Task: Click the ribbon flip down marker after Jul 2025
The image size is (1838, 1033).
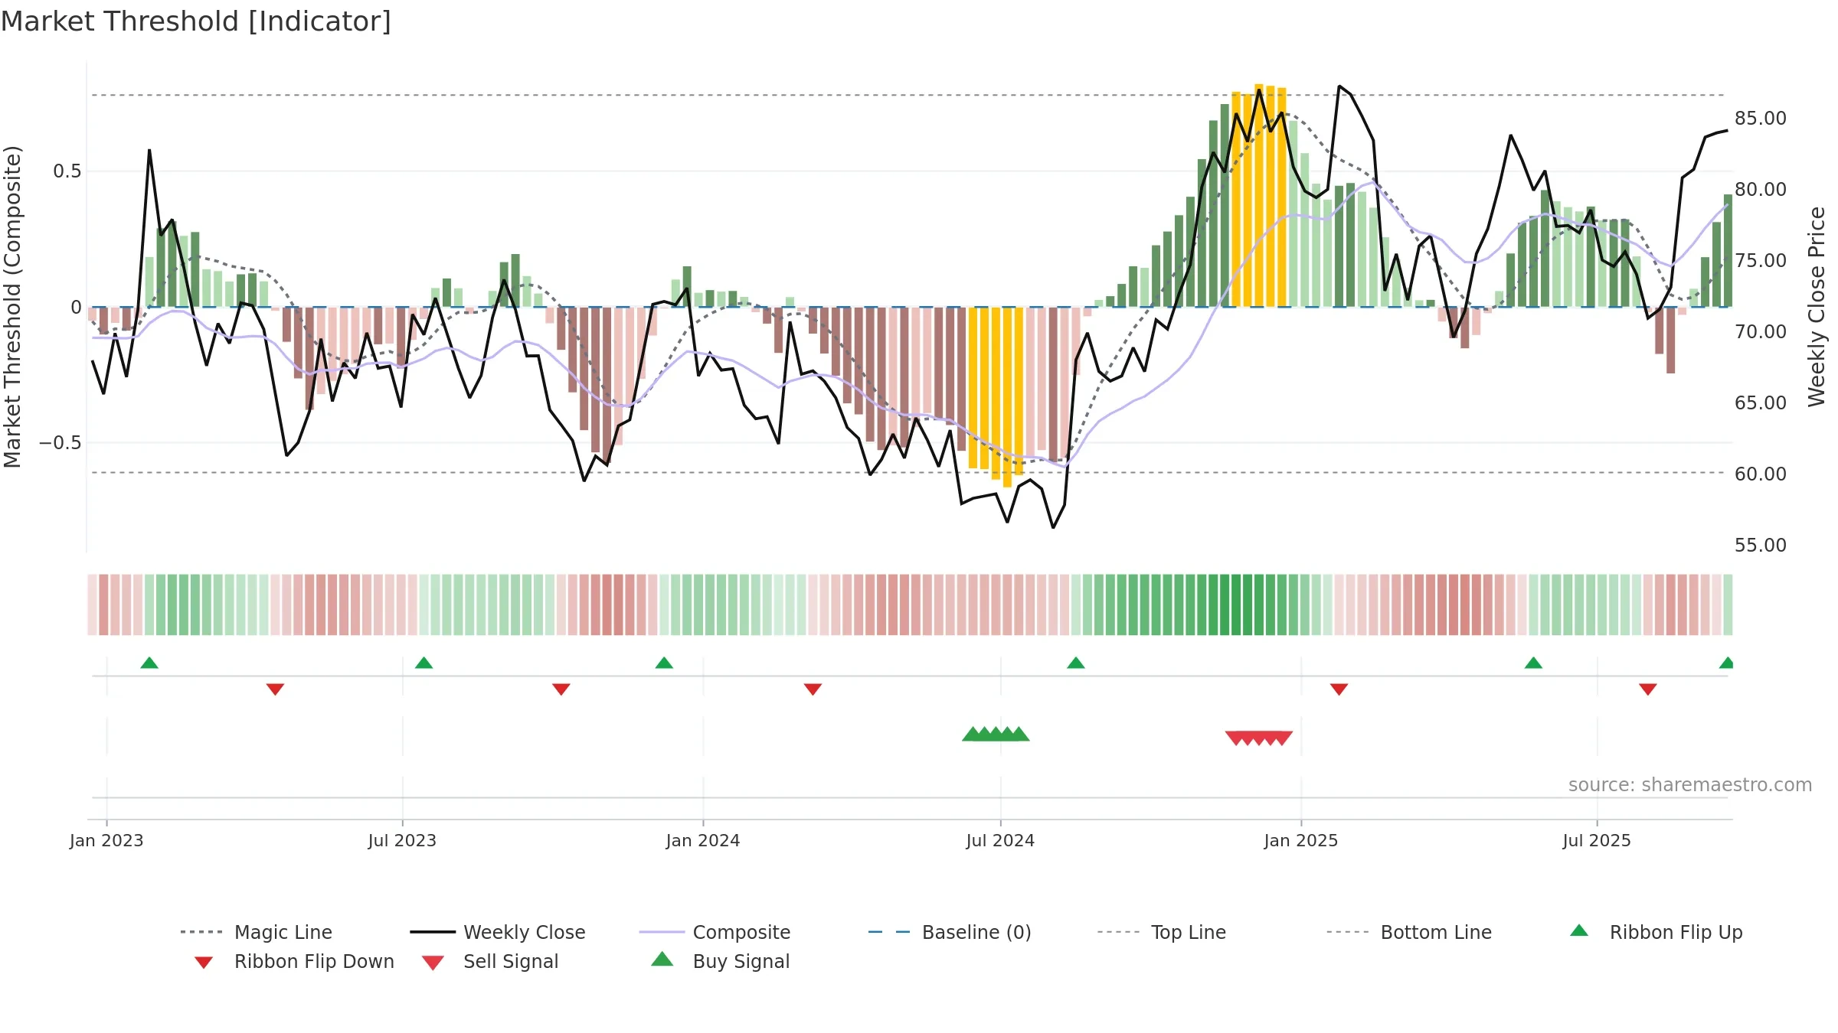Action: click(1648, 689)
